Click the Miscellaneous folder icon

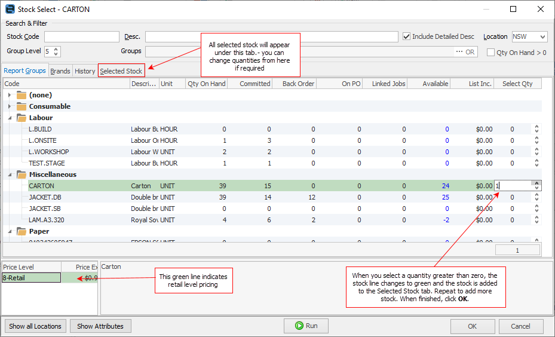(22, 174)
